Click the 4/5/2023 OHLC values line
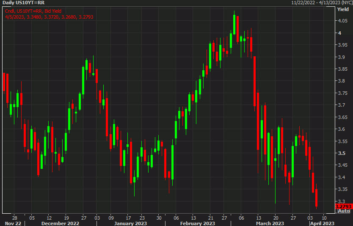The image size is (353, 226). pyautogui.click(x=49, y=17)
